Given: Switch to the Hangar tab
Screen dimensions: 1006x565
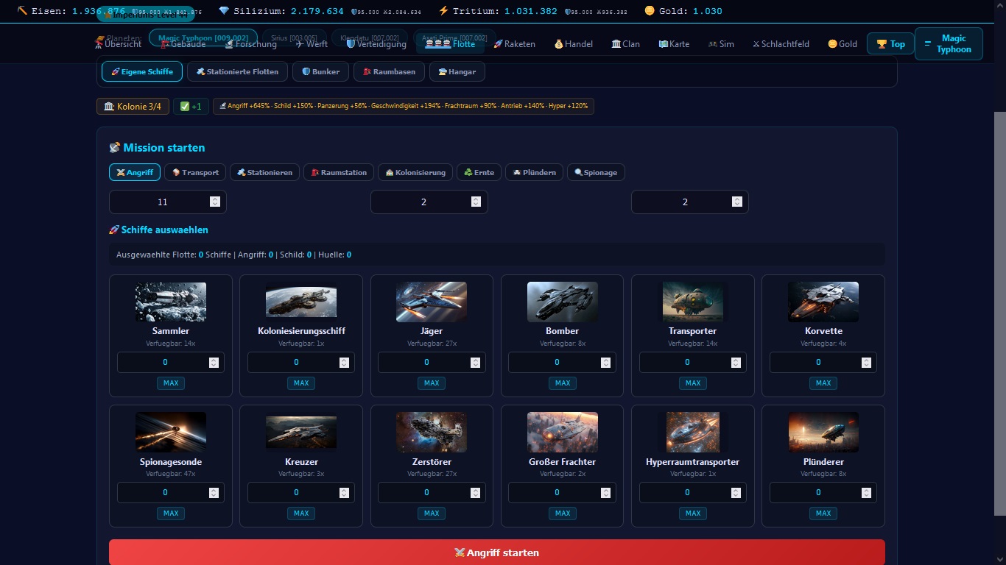Looking at the screenshot, I should 457,71.
